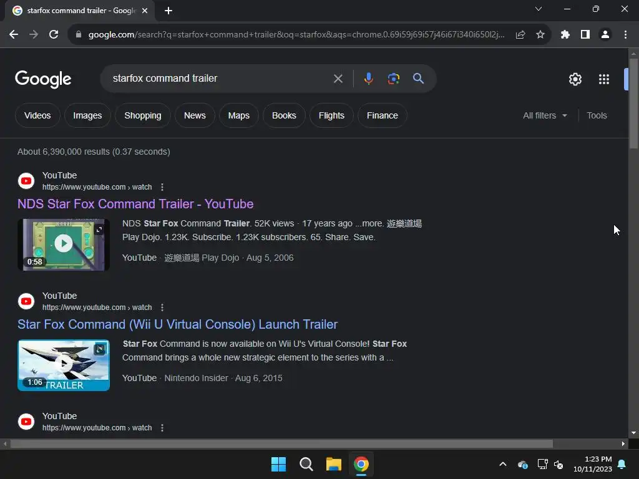Open the search Tools options
Screen dimensions: 639x479
pos(597,115)
